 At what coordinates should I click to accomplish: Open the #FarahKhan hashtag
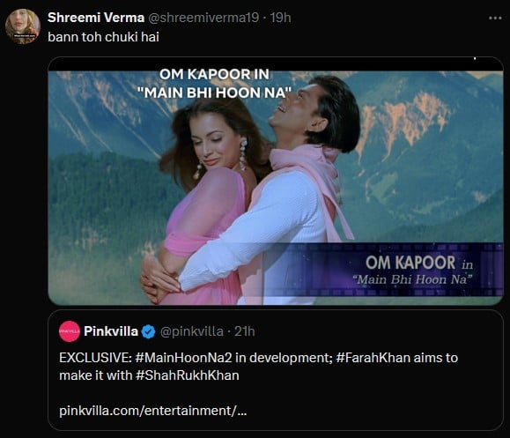[373, 358]
